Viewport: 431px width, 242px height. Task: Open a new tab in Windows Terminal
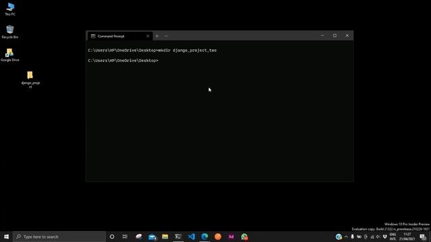point(157,36)
